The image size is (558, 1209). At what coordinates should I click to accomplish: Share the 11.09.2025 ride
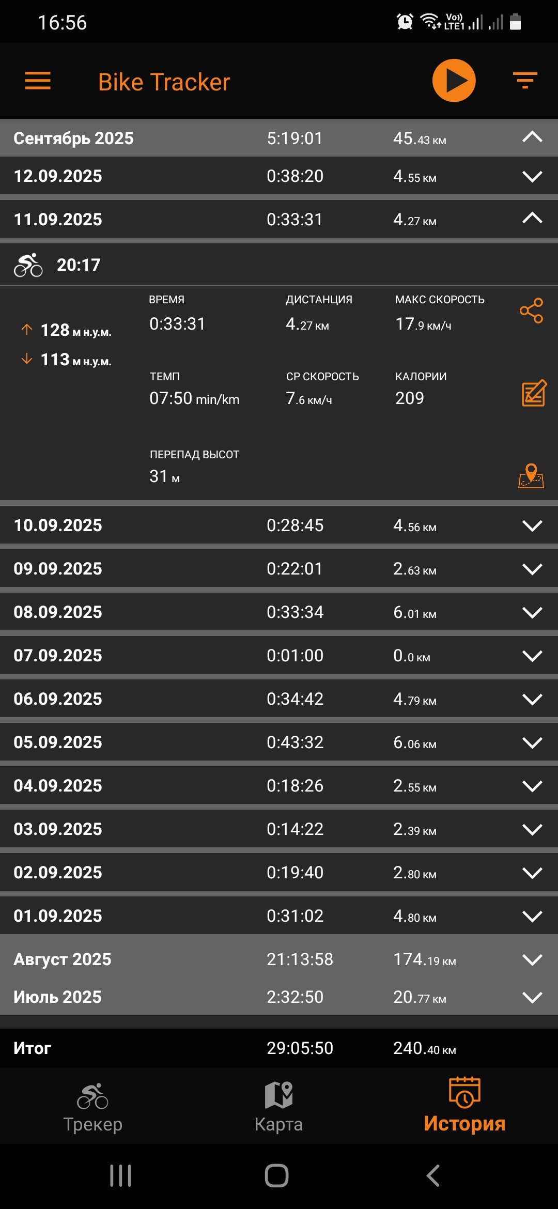pyautogui.click(x=532, y=311)
